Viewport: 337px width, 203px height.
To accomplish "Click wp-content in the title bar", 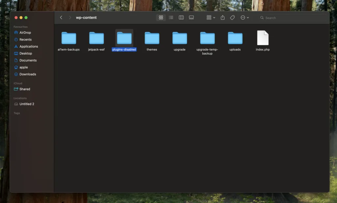I will [86, 17].
